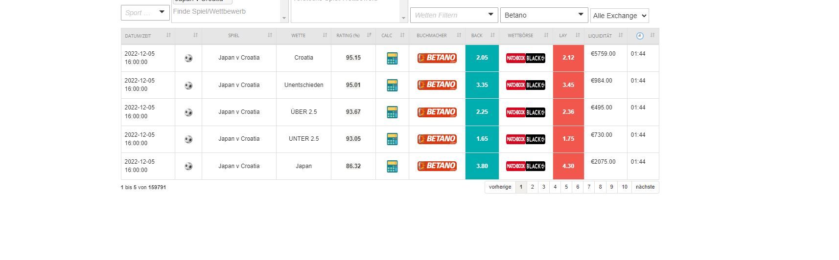Viewport: 839px width, 260px height.
Task: Go to the nächste page
Action: 645,187
